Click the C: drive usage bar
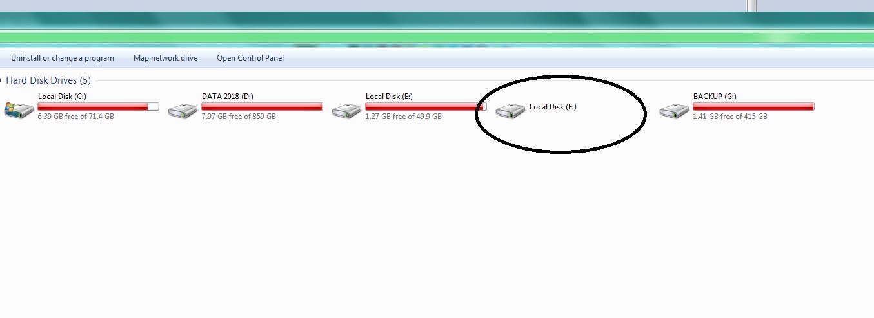874x318 pixels. [x=99, y=106]
